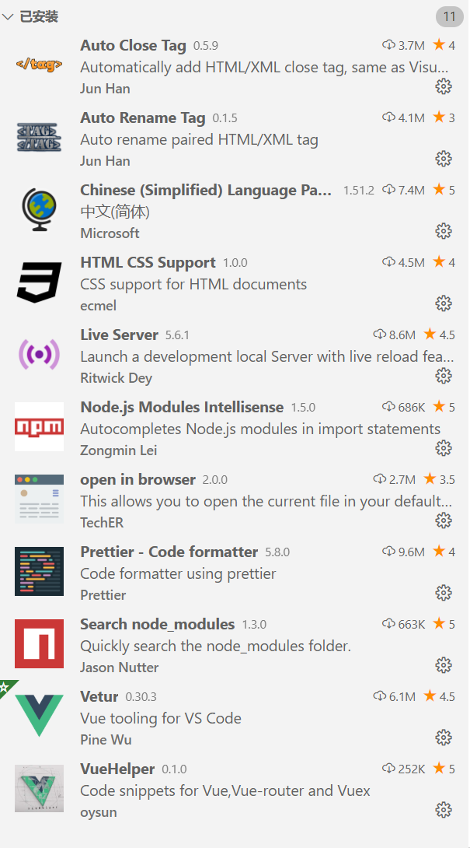
Task: Click the ecmel publisher name
Action: click(x=99, y=306)
